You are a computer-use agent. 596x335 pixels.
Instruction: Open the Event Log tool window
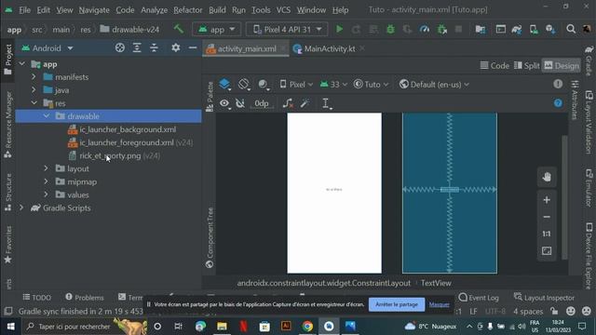tap(478, 298)
